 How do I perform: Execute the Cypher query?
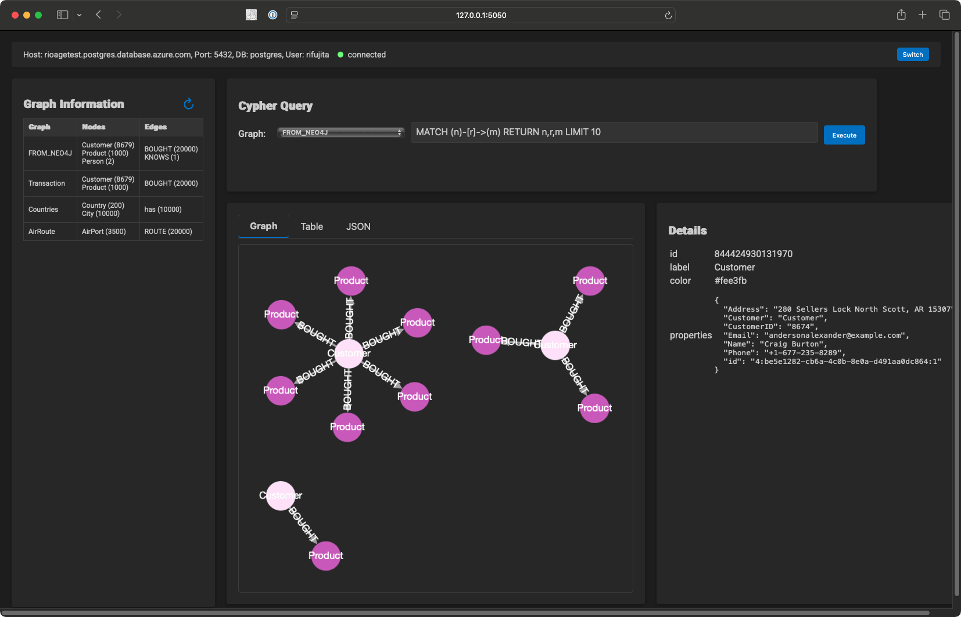844,135
